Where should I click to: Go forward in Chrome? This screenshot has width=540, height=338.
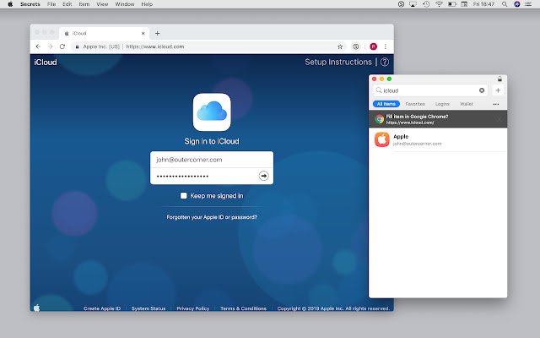coord(51,46)
